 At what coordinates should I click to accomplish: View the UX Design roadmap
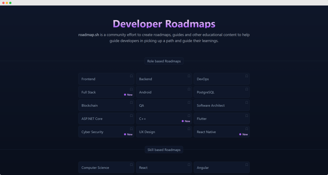pos(164,132)
